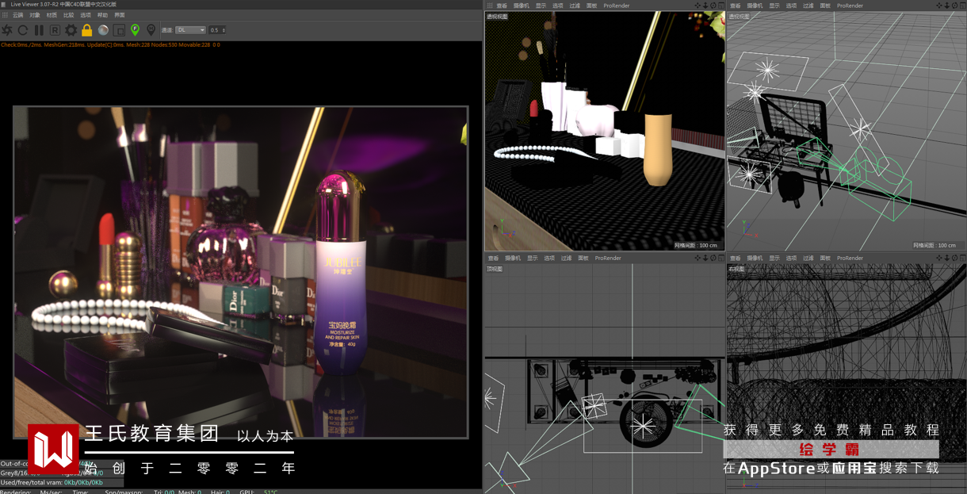Open the 选项 menu in Live Viewer

[86, 15]
